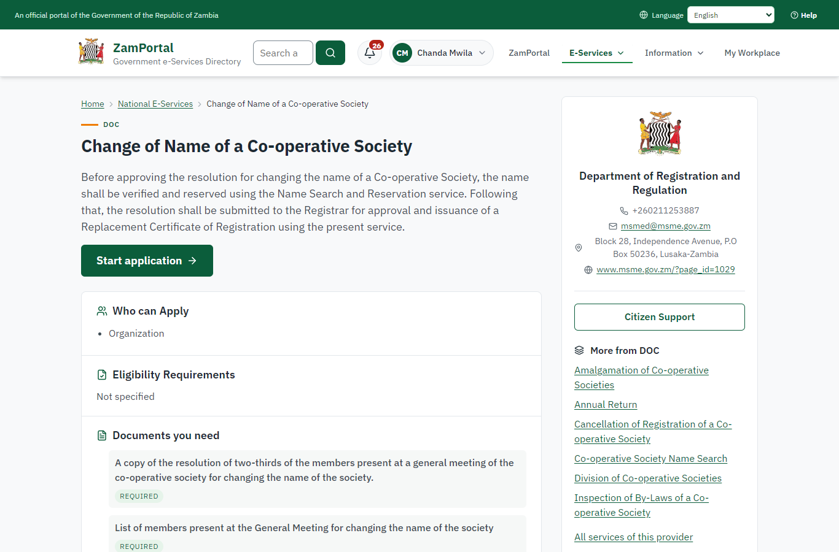Click the globe icon beside the website link
The width and height of the screenshot is (839, 552).
[588, 270]
